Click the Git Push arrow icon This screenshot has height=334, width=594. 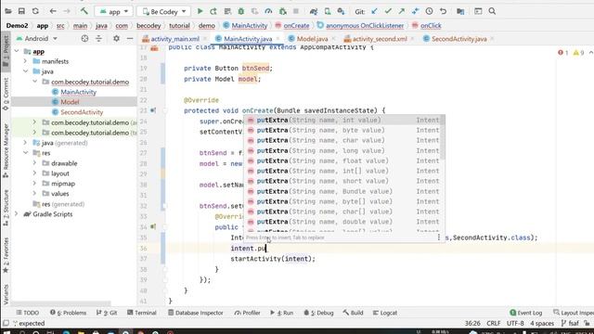coord(402,11)
